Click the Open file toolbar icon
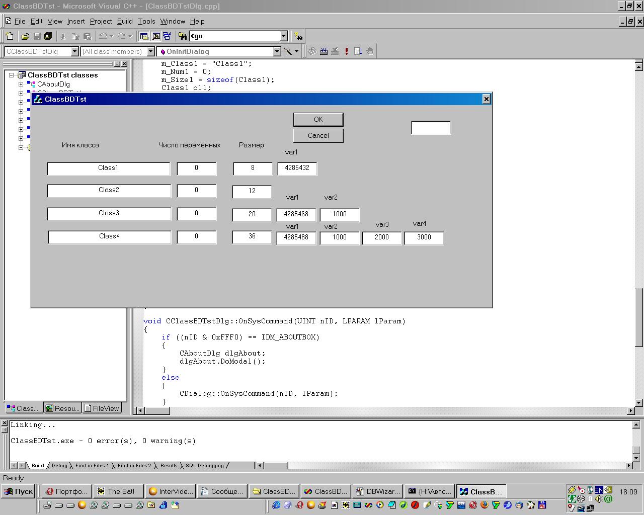 click(x=25, y=36)
